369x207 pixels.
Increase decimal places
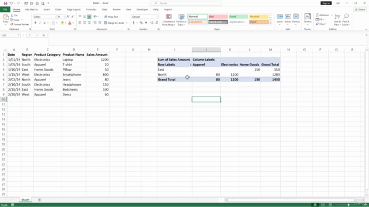tap(152, 23)
